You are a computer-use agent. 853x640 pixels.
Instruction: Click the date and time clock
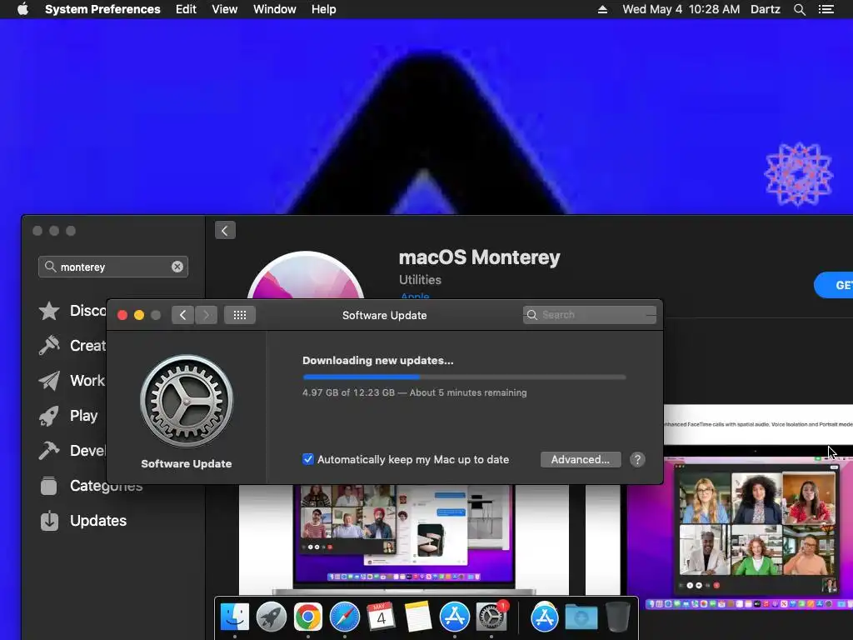[681, 9]
